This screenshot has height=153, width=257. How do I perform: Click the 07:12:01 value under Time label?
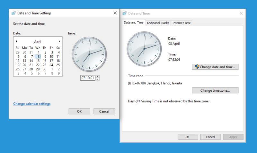click(174, 59)
